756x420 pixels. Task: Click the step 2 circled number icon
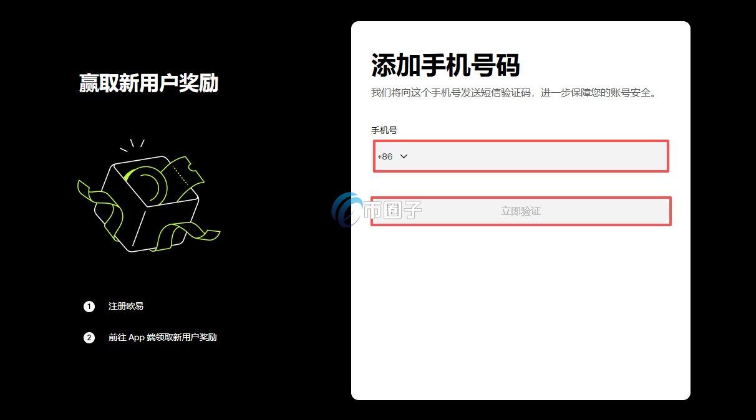click(x=89, y=337)
